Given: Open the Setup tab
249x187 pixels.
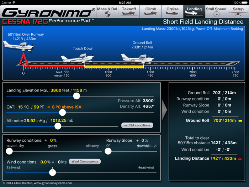Looking at the screenshot, I should coord(238,11).
